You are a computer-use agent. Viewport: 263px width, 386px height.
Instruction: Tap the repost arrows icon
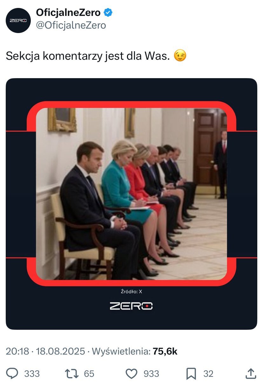pyautogui.click(x=72, y=374)
